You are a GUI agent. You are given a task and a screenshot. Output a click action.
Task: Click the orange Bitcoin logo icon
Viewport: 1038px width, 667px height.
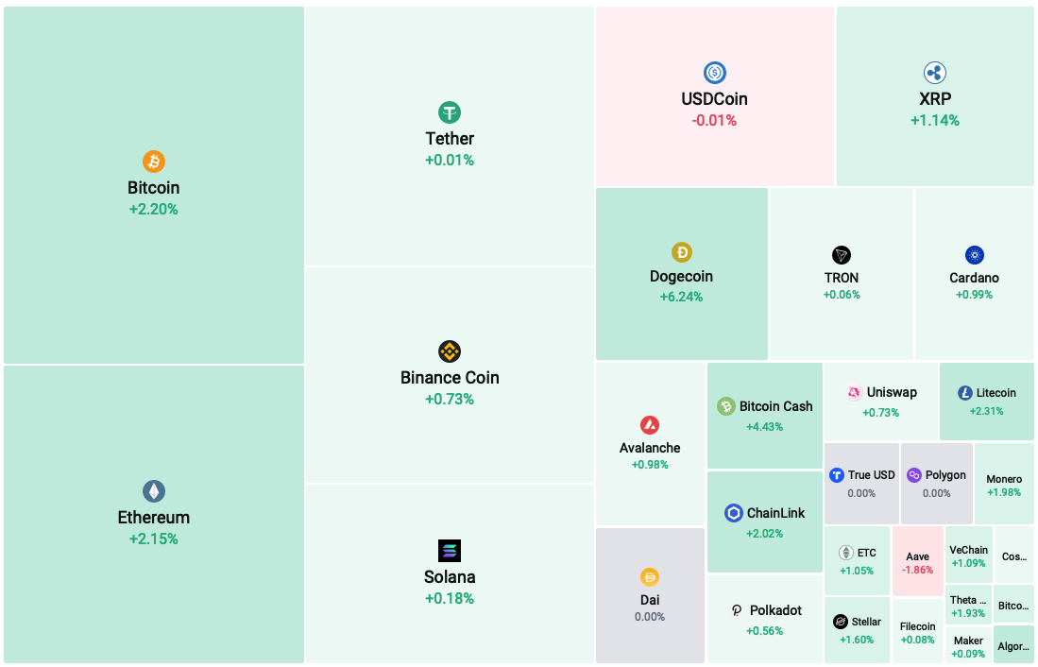point(154,162)
